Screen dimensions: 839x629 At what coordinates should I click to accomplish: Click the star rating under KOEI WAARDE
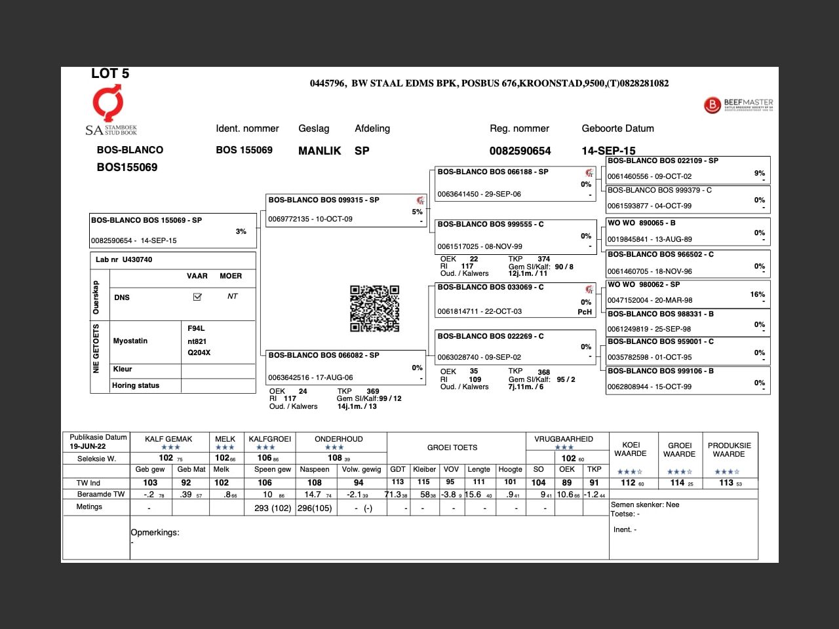click(x=629, y=472)
